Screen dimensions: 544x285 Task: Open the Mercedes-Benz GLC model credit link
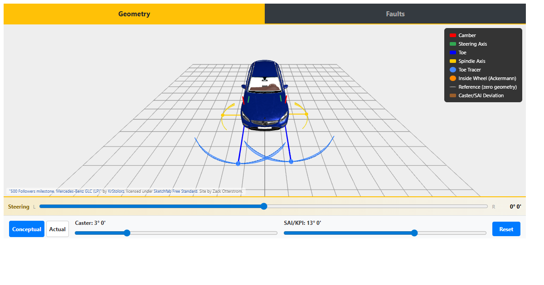coord(55,191)
